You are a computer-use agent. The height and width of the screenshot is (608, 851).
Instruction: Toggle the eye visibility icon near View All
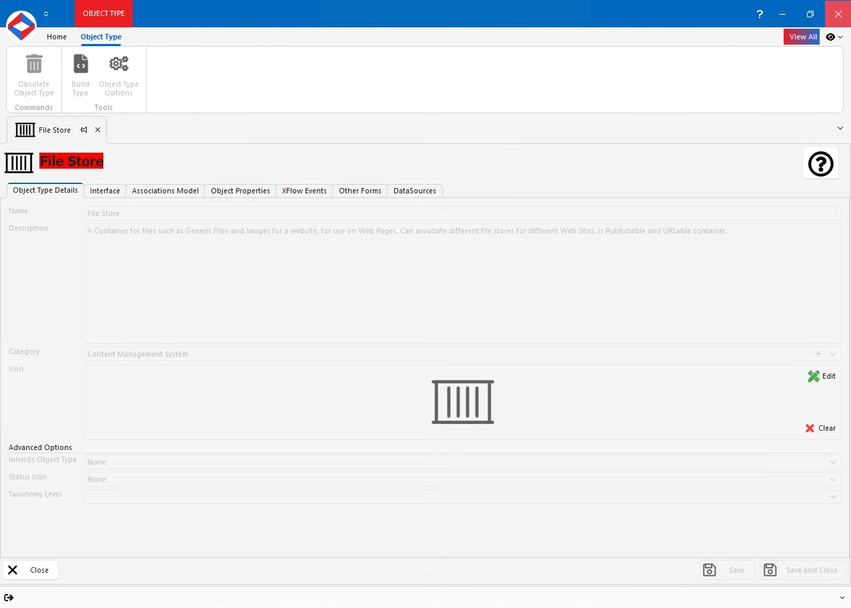[x=830, y=37]
